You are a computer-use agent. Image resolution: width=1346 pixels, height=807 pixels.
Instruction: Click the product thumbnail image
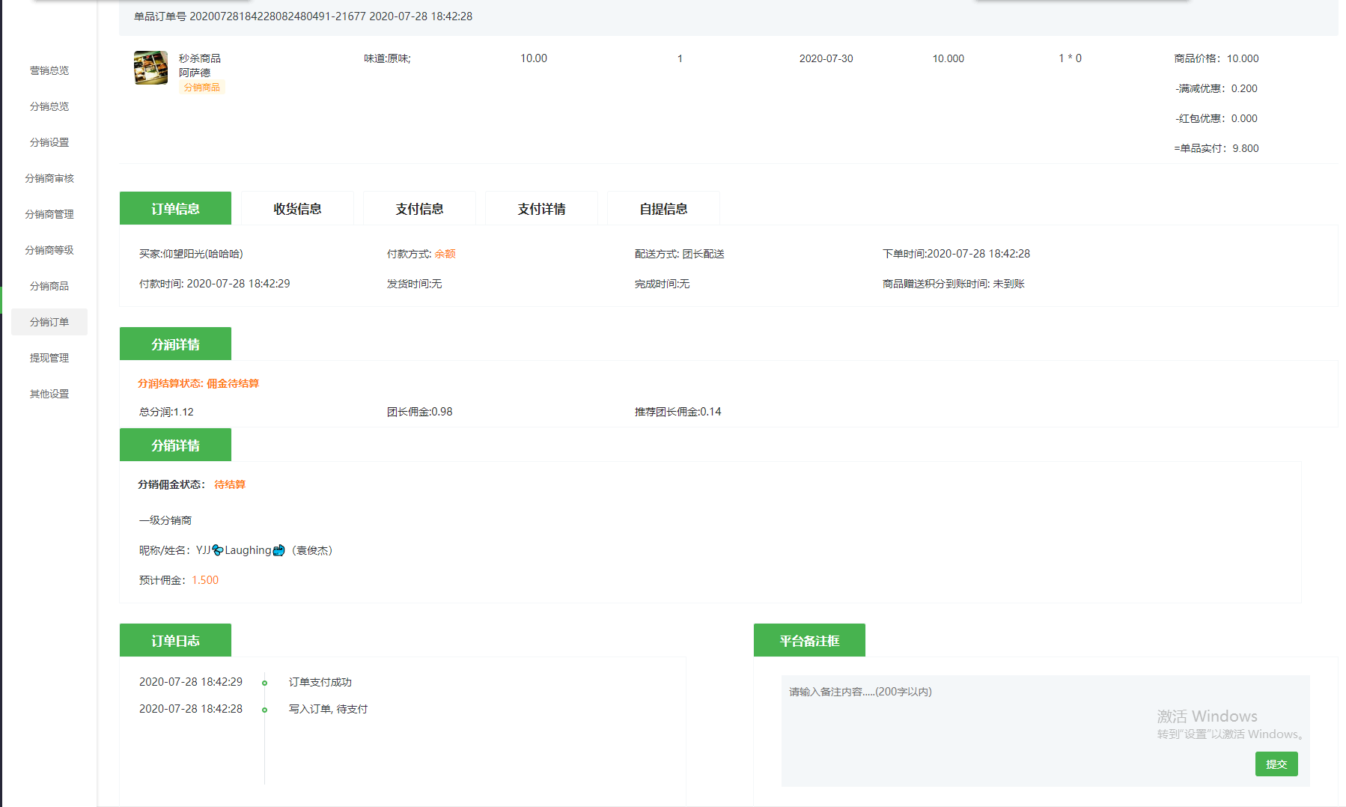point(150,68)
